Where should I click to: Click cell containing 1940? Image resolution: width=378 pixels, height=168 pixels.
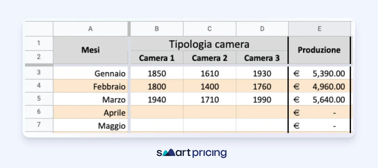pyautogui.click(x=157, y=99)
